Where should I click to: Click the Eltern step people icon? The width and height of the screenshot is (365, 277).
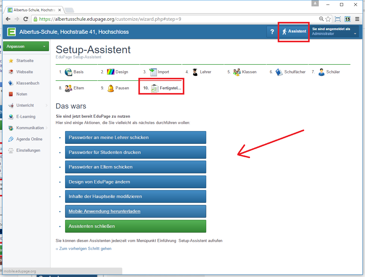coord(68,88)
